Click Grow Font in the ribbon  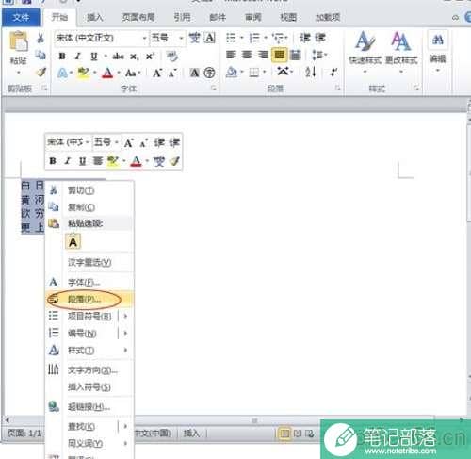tap(156, 74)
